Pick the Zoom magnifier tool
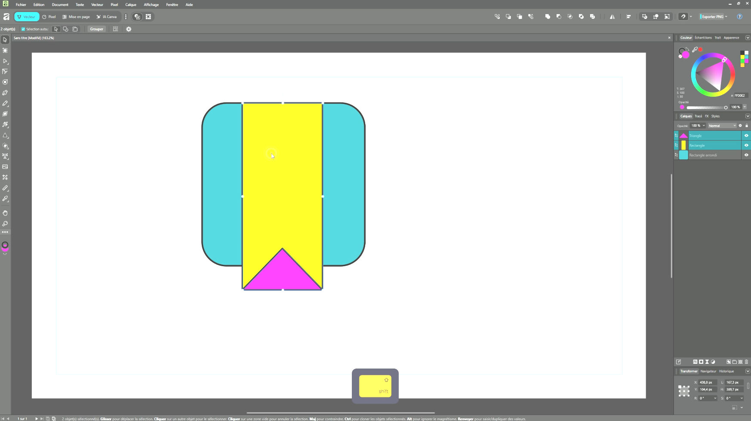The width and height of the screenshot is (751, 421). click(x=5, y=224)
